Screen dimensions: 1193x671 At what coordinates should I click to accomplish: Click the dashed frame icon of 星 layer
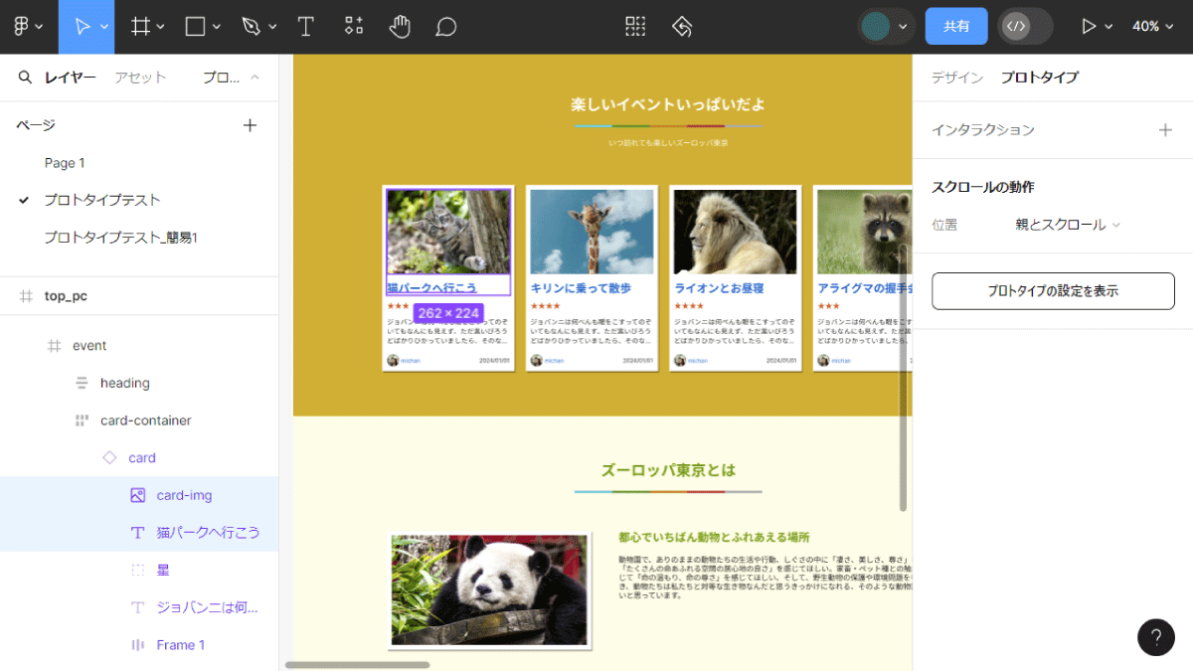tap(138, 571)
